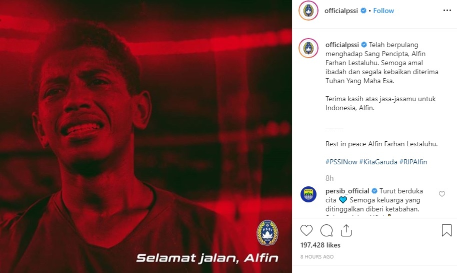Viewport: 457px width, 273px height.
Task: Click the officialpssi avatar beside the caption
Action: point(308,48)
